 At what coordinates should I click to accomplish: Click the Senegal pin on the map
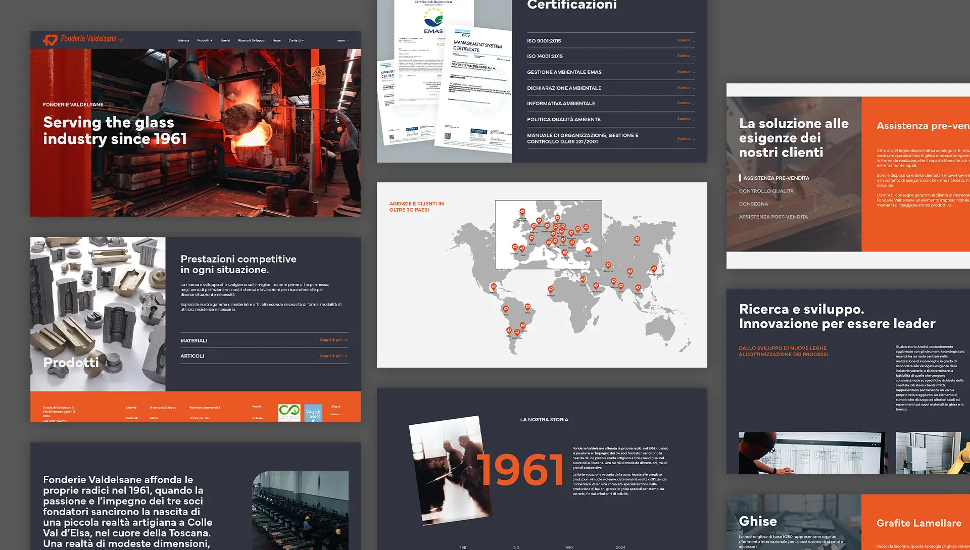coord(551,289)
